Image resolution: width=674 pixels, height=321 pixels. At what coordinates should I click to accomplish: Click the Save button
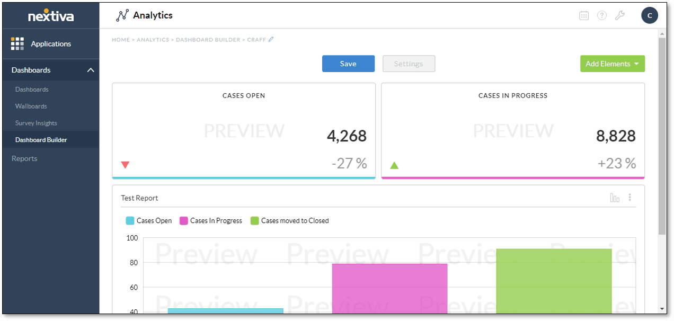(x=348, y=64)
